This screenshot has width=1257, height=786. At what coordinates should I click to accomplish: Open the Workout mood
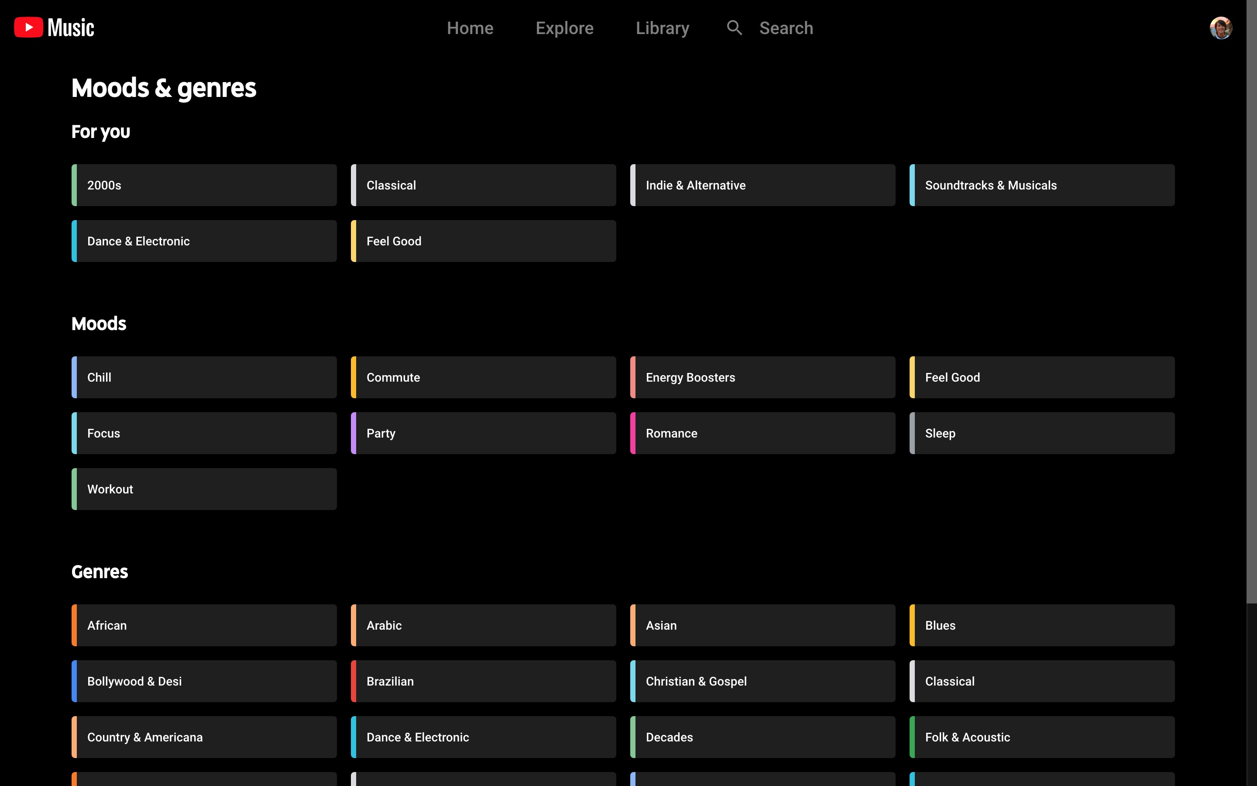click(204, 489)
